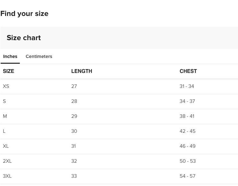Click the Size chart heading
The height and width of the screenshot is (186, 238).
click(x=24, y=38)
